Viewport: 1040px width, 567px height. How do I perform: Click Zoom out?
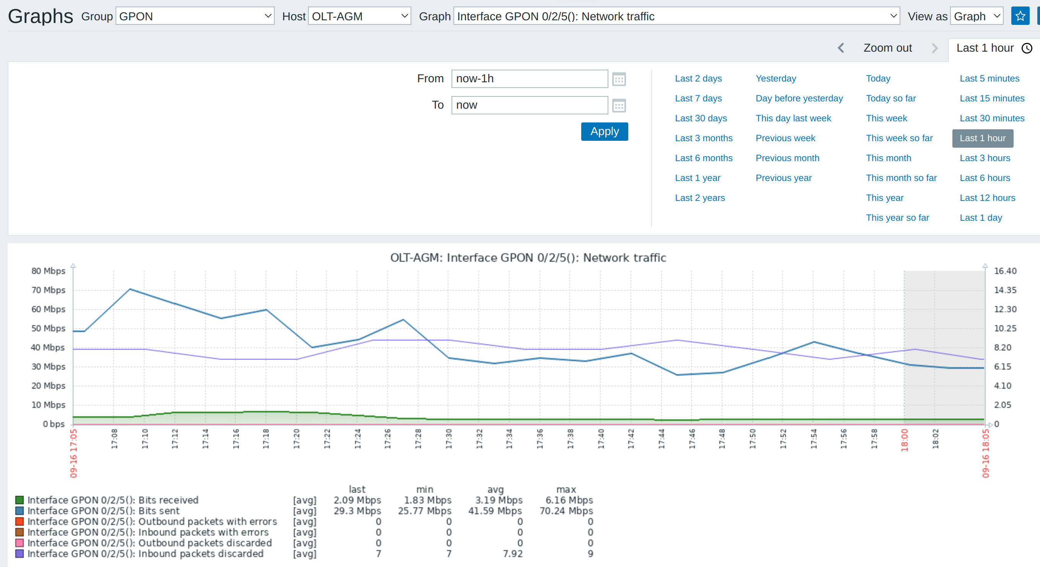coord(887,48)
